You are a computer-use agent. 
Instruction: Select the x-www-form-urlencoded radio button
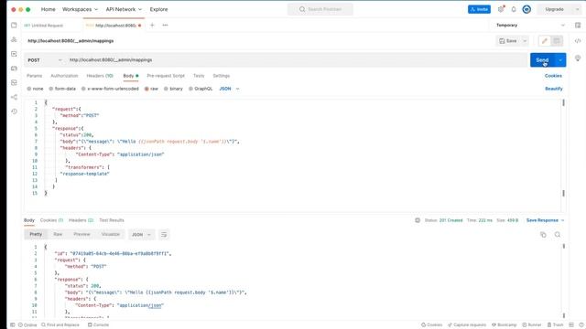click(x=83, y=89)
